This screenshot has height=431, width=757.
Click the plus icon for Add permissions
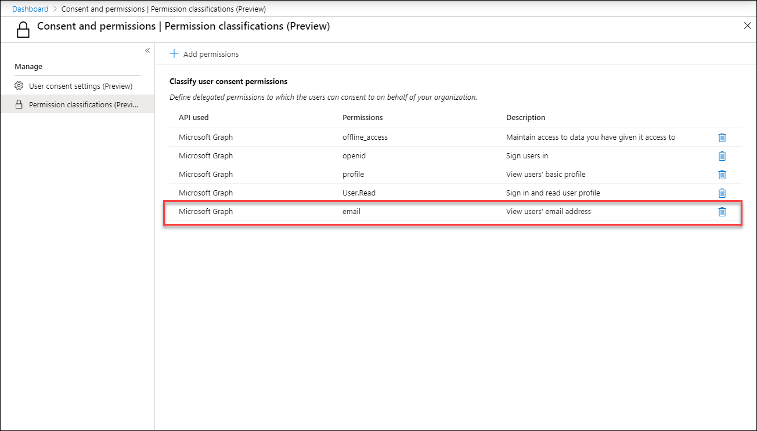(174, 53)
